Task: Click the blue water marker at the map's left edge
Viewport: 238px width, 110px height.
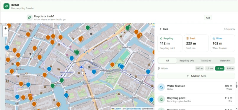Action: pyautogui.click(x=7, y=48)
